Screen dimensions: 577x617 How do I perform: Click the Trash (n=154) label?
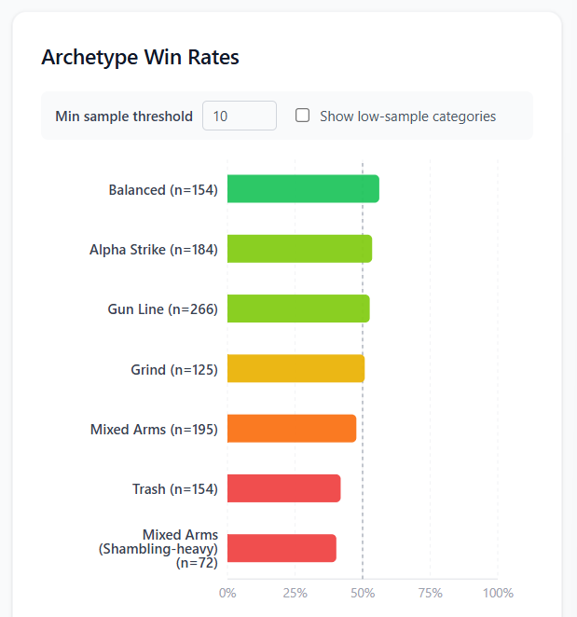tap(175, 489)
